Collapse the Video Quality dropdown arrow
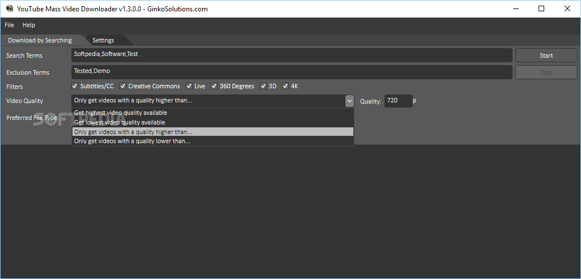581x279 pixels. tap(349, 101)
